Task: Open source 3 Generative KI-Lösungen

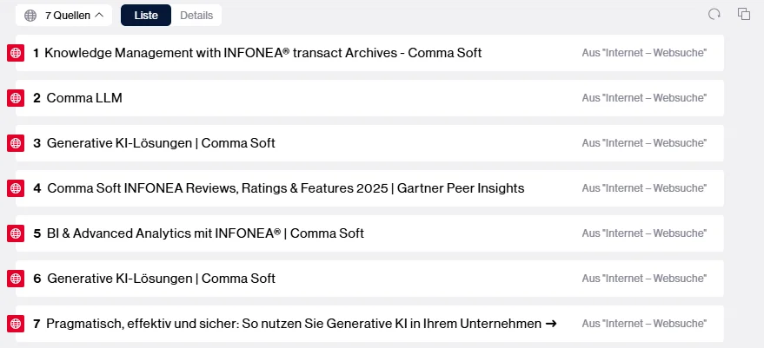Action: click(161, 143)
